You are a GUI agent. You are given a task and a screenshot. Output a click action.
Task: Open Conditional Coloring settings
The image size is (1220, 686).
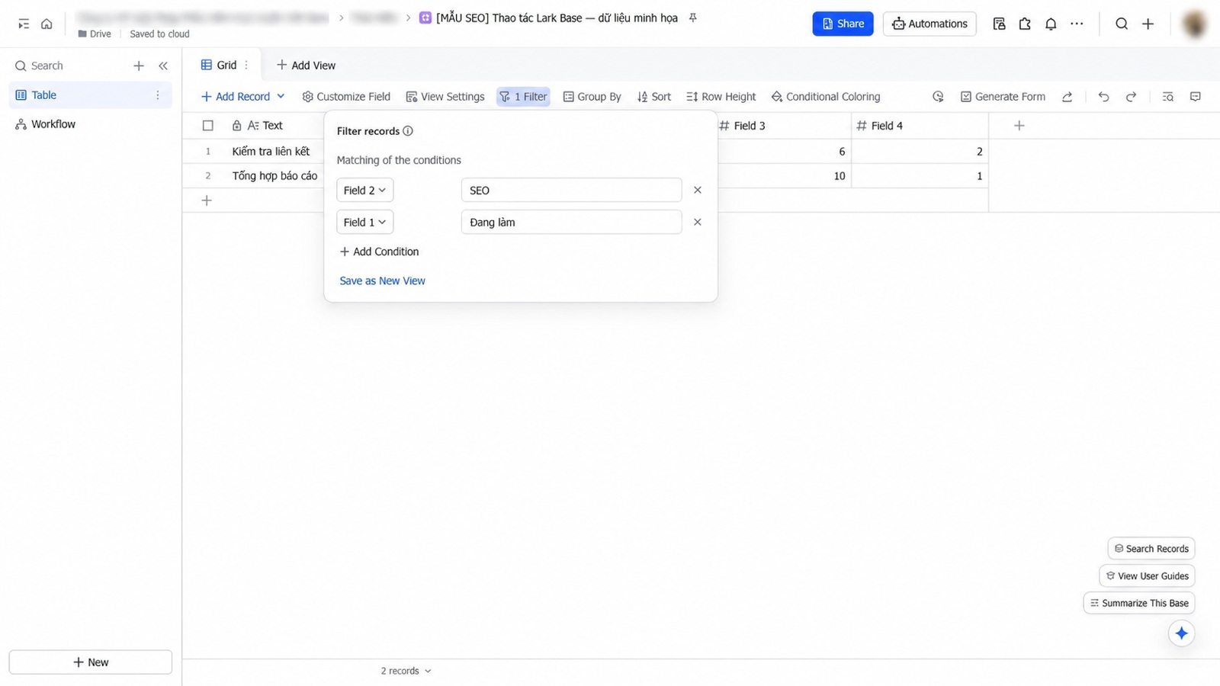tap(826, 97)
